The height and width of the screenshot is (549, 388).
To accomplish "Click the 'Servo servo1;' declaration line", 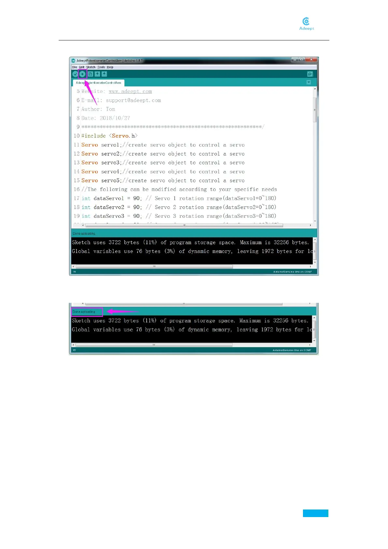I will point(163,145).
